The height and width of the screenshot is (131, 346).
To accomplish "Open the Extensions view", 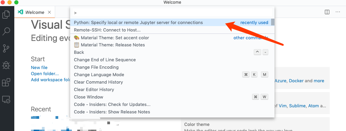I will pos(6,83).
